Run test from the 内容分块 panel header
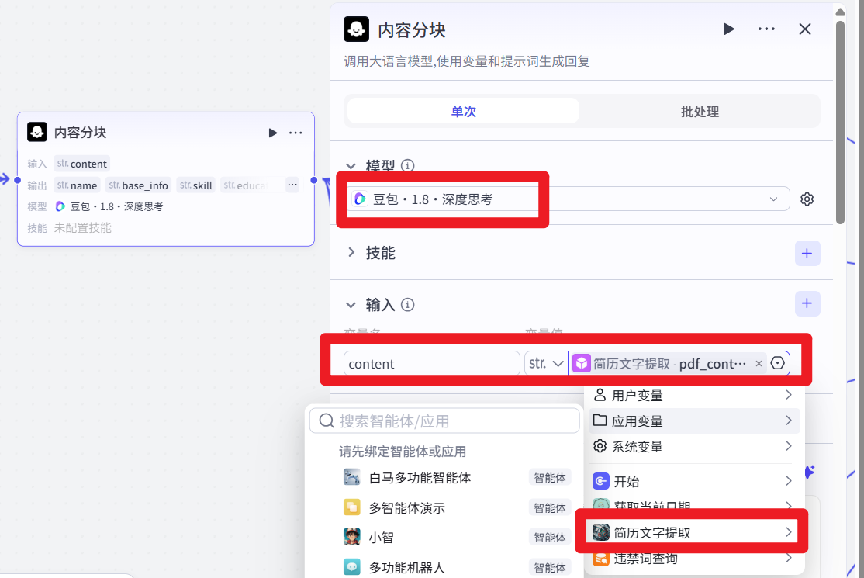The width and height of the screenshot is (864, 578). click(728, 29)
